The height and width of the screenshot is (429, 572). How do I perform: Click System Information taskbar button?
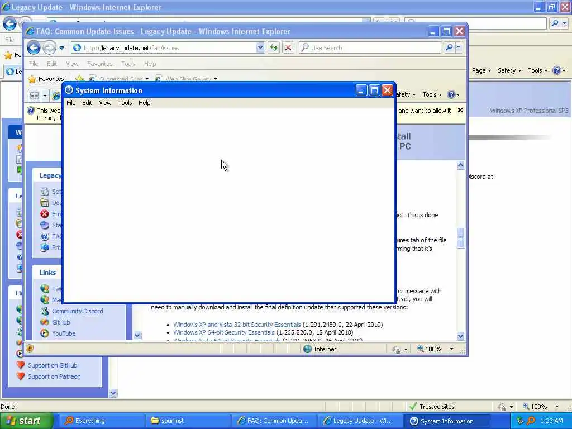(445, 421)
